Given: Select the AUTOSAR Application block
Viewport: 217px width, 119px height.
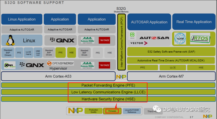Looking at the screenshot, I should (x=149, y=22).
